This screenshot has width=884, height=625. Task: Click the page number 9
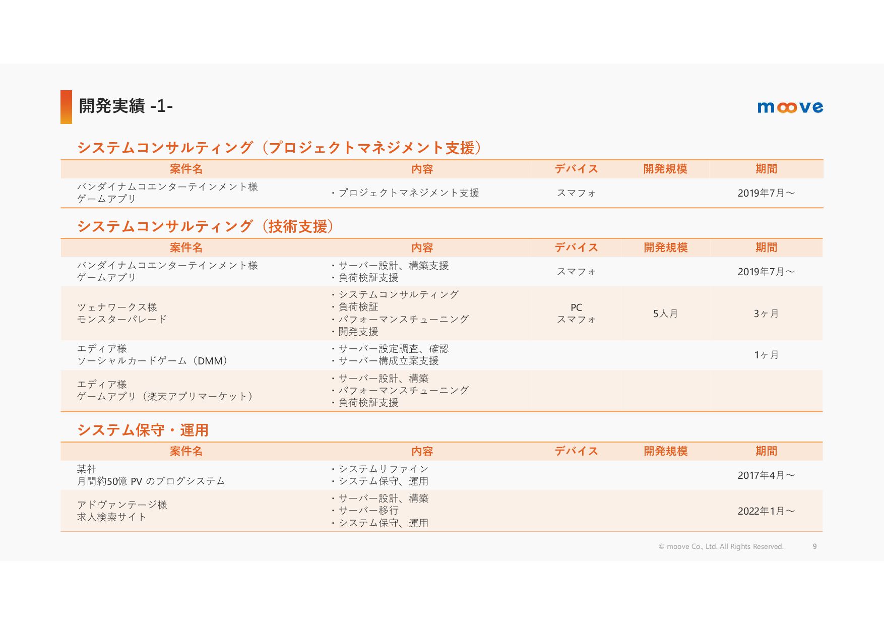(814, 546)
